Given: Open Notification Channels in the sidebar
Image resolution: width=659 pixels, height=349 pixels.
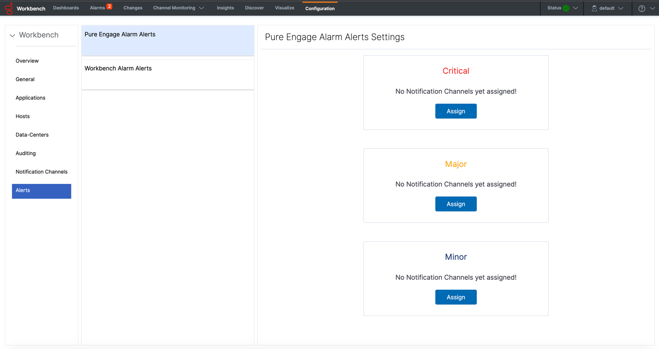Looking at the screenshot, I should (42, 172).
